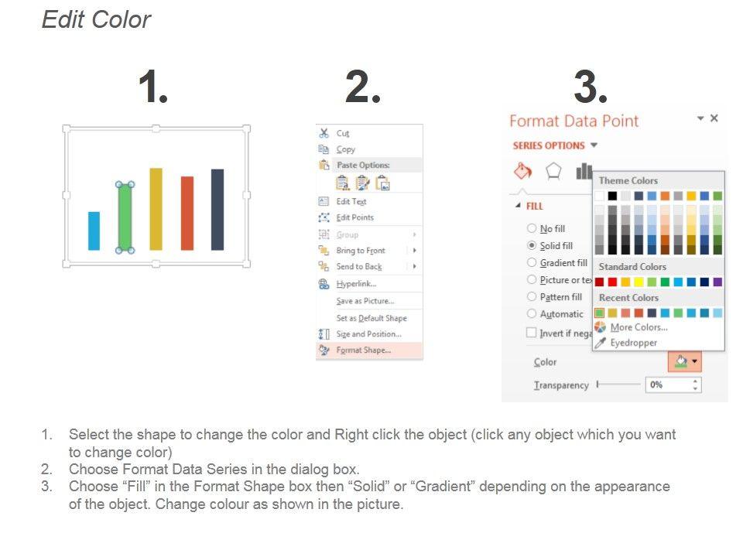The height and width of the screenshot is (557, 743).
Task: Collapse the Fill section
Action: [518, 206]
